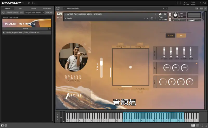Click the envelope A attack knob
The height and width of the screenshot is (128, 208).
click(163, 82)
